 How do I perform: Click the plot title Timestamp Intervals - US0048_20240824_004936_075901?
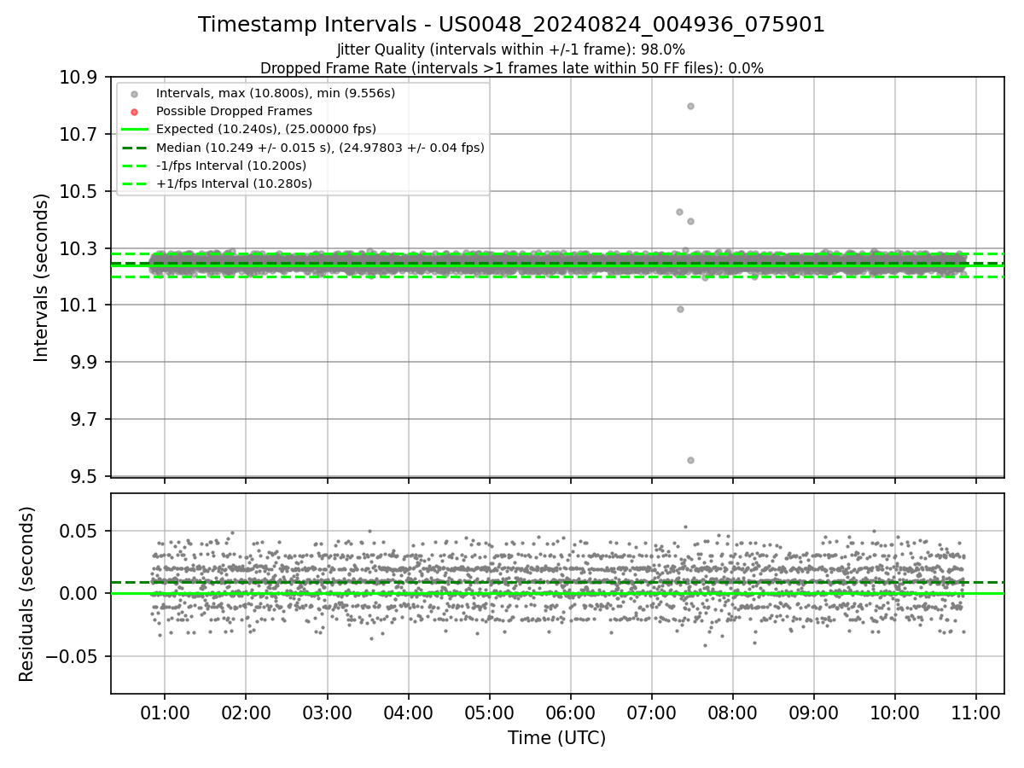[x=511, y=25]
